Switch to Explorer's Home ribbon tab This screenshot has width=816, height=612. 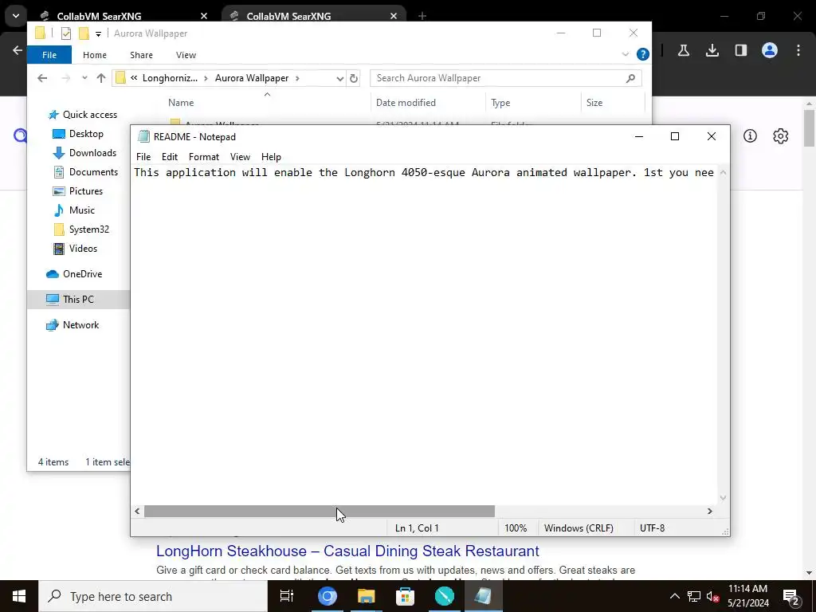[95, 55]
